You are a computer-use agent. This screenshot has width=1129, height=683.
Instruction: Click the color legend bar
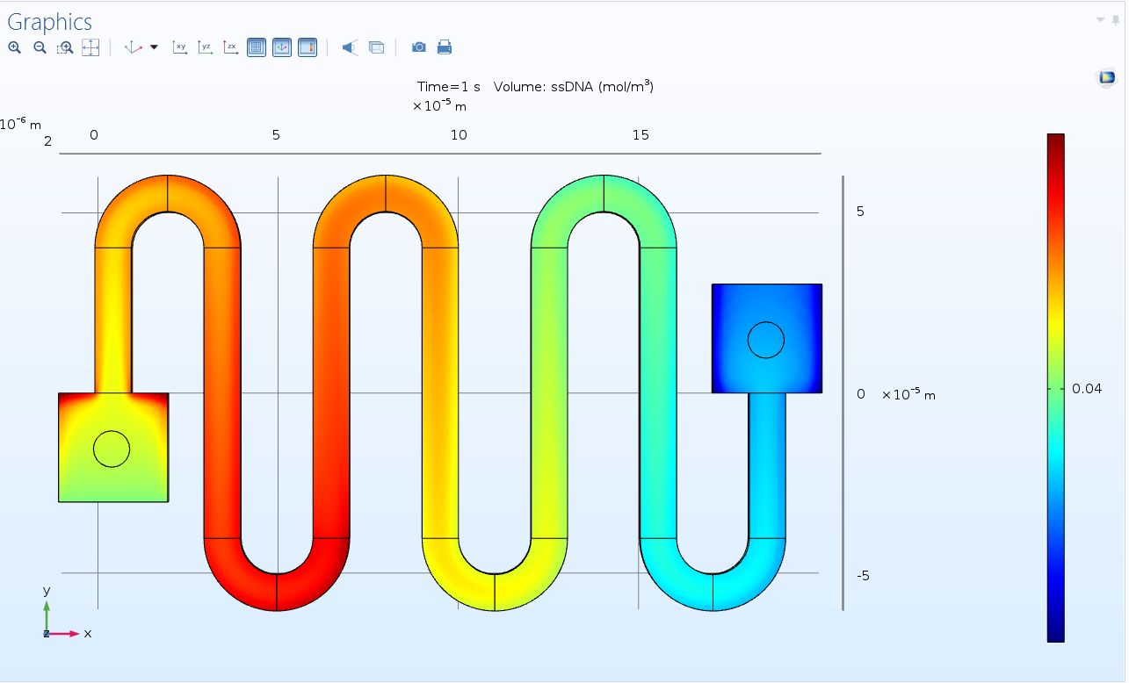(x=1055, y=387)
